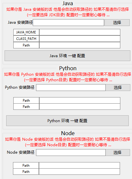Click the JAVA_HOME label cell
This screenshot has width=132, height=179.
click(x=26, y=32)
